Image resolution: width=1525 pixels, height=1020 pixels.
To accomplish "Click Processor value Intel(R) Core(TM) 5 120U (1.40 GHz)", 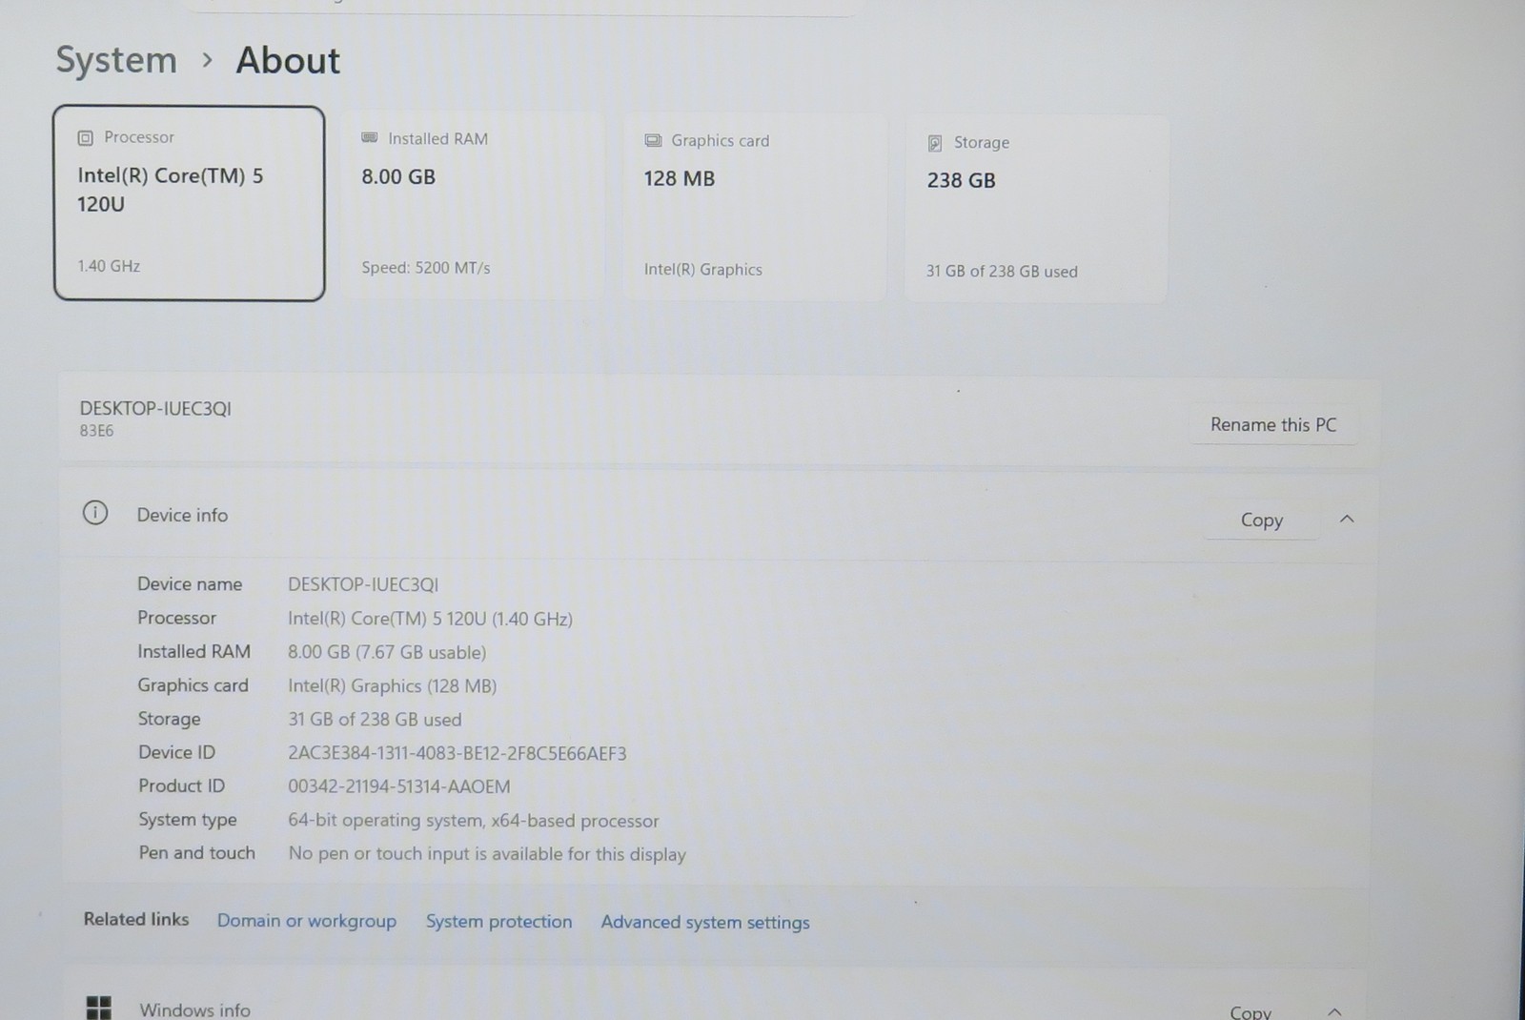I will point(430,619).
